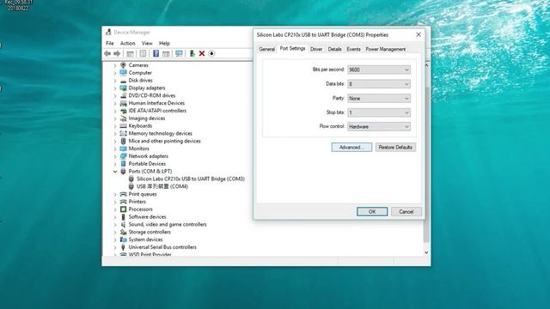Click the Universal Serial Bus controllers icon
This screenshot has width=550, height=309.
coord(123,247)
